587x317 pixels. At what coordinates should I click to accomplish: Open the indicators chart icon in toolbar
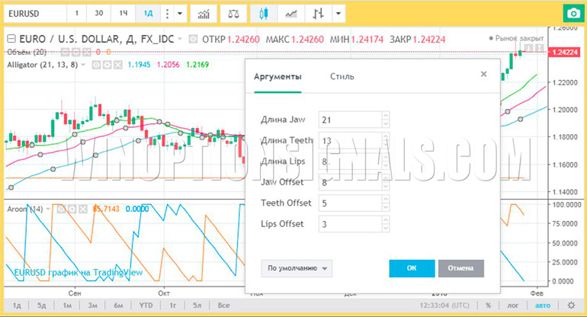pos(203,14)
